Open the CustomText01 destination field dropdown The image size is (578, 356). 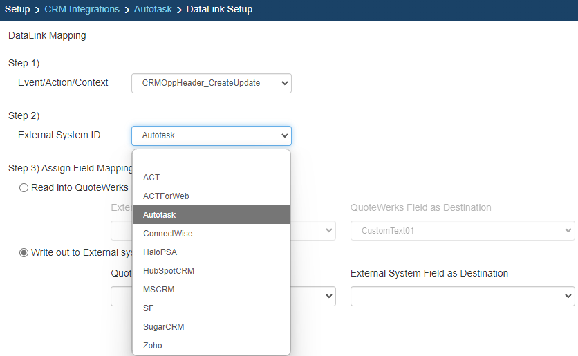463,231
